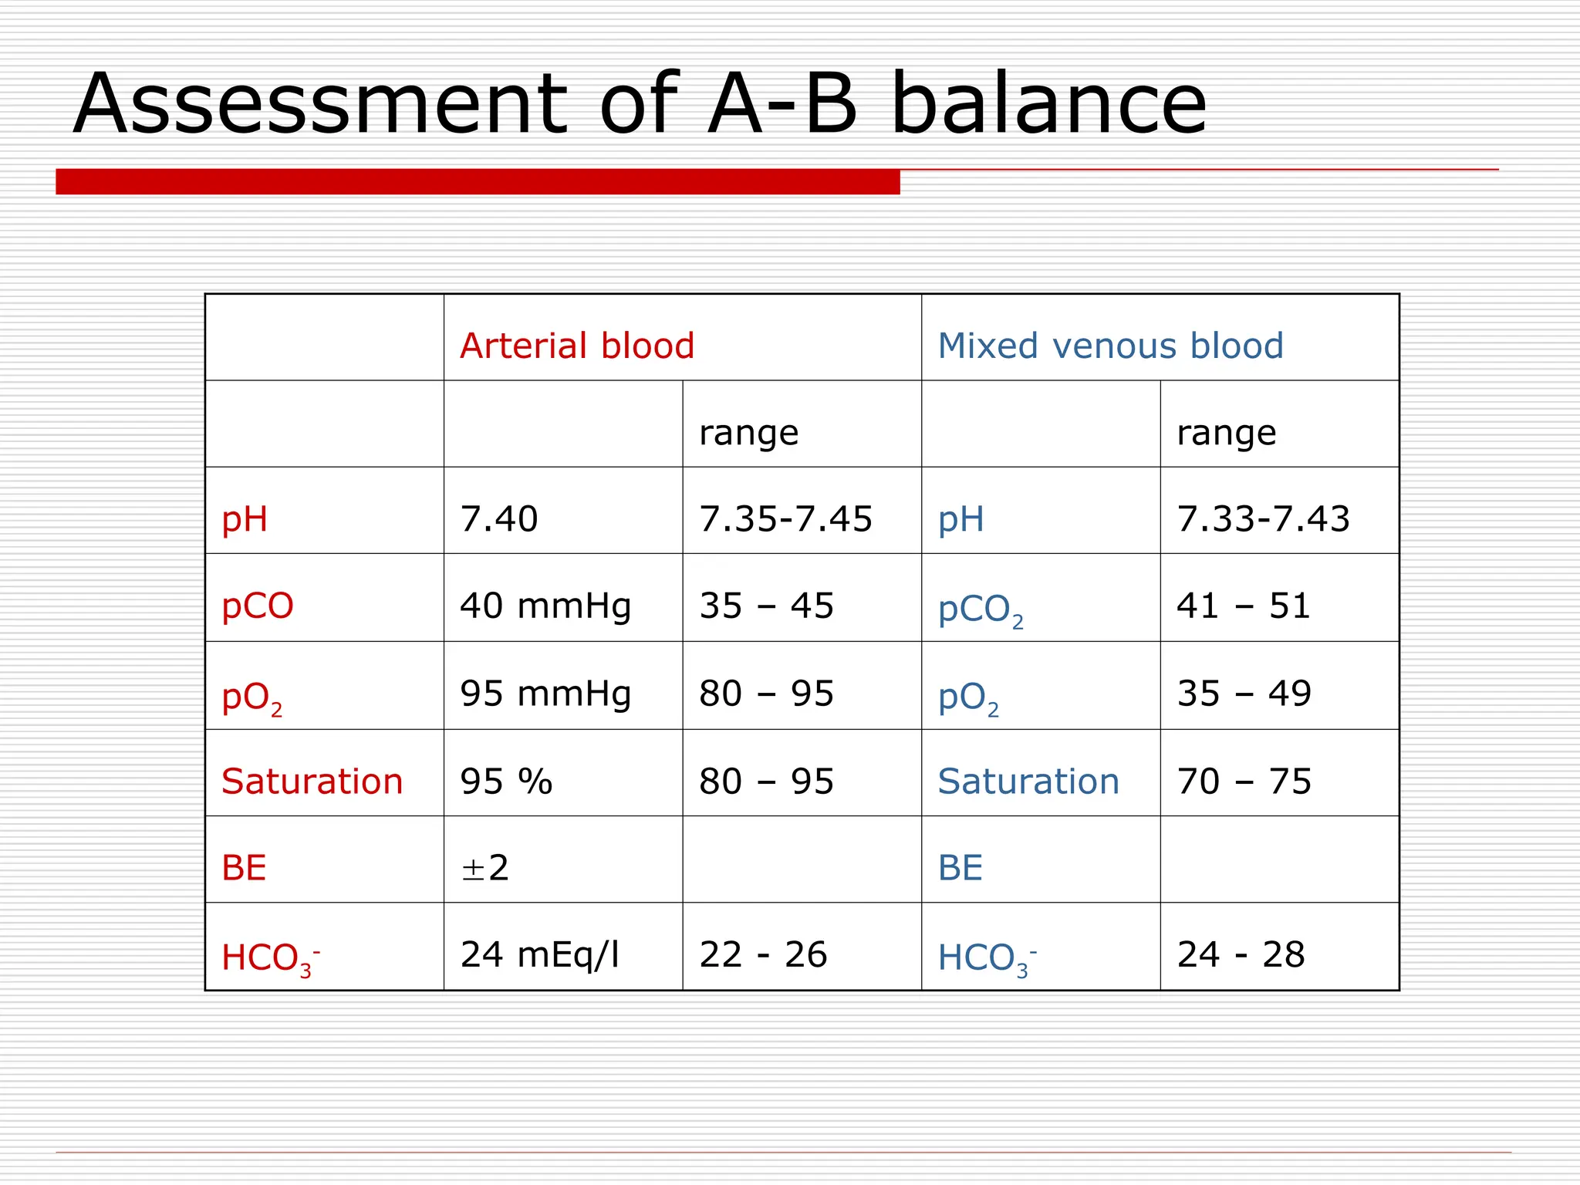Select the venous saturation range 70 – 75

click(x=1244, y=782)
